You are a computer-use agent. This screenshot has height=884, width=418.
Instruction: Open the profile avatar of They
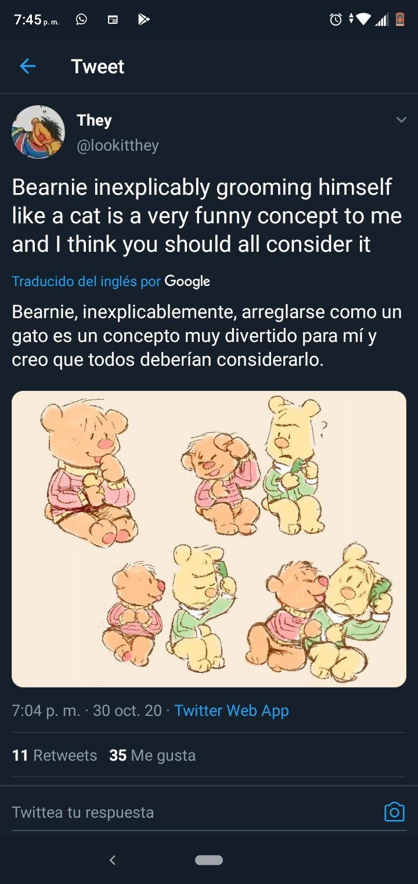pyautogui.click(x=38, y=132)
